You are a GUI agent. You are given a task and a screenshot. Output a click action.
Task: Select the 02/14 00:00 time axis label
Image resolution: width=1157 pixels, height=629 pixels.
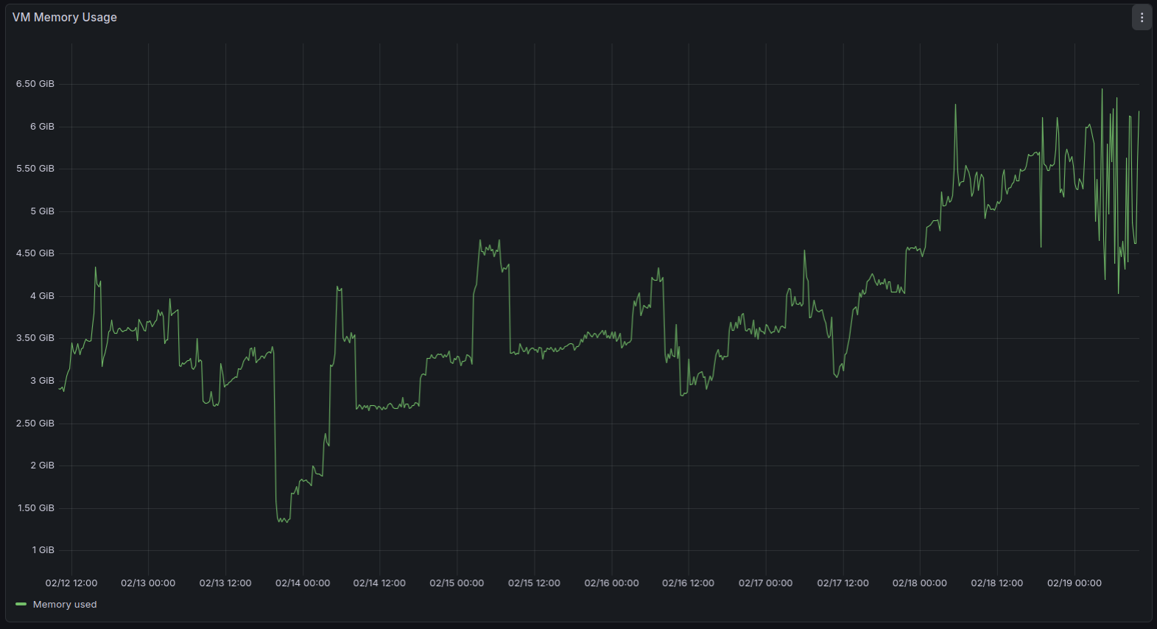pyautogui.click(x=303, y=583)
